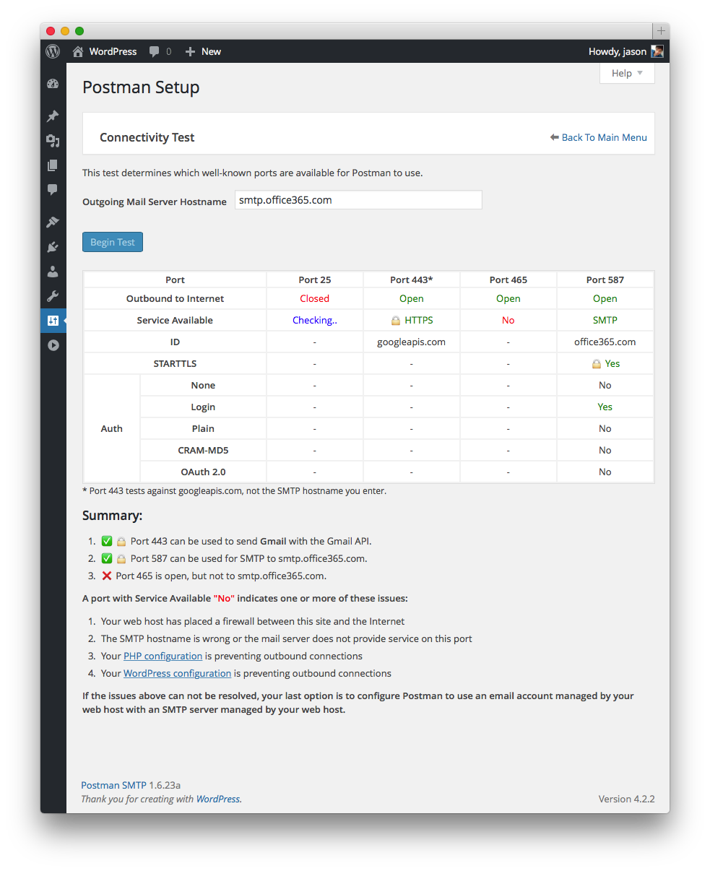
Task: Click the 'googleapis.com' ID cell
Action: point(412,342)
